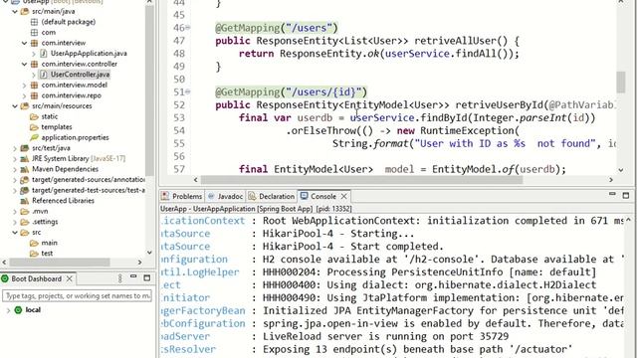Image resolution: width=637 pixels, height=358 pixels.
Task: Select the templates folder
Action: 57,127
